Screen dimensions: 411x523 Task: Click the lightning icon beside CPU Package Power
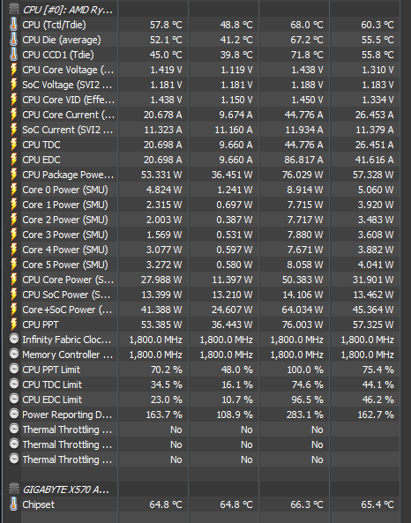click(13, 175)
